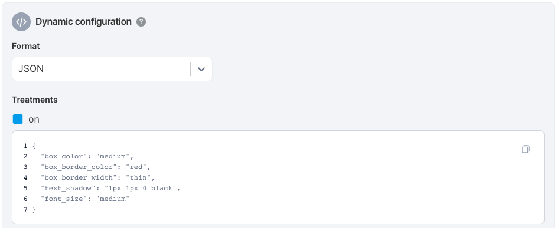Place cursor on the opening brace line

coord(34,146)
